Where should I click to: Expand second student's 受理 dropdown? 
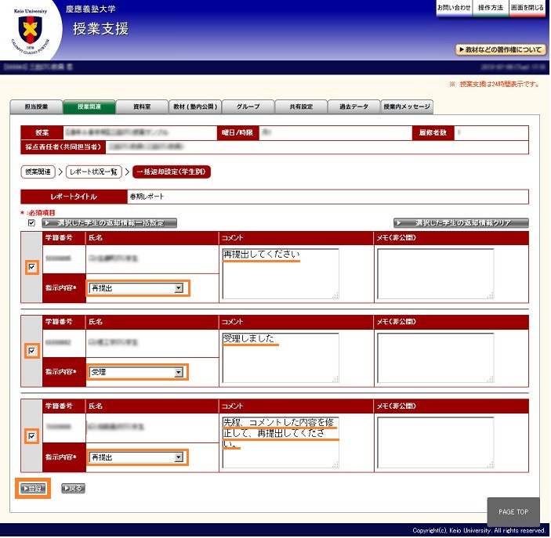coord(138,372)
